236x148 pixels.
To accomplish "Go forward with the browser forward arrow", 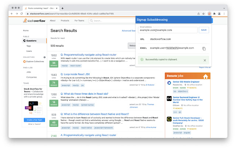I will click(17, 14).
